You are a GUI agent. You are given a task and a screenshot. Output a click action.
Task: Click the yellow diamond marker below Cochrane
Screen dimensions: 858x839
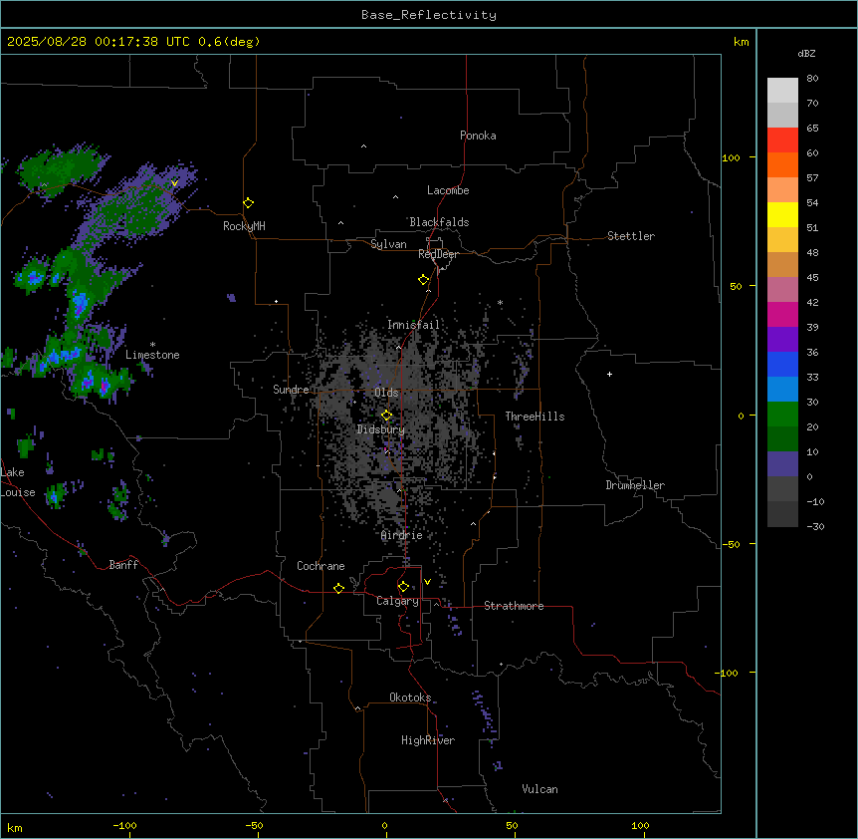(x=339, y=588)
